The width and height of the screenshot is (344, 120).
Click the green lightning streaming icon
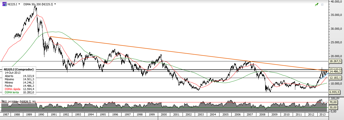pyautogui.click(x=316, y=5)
